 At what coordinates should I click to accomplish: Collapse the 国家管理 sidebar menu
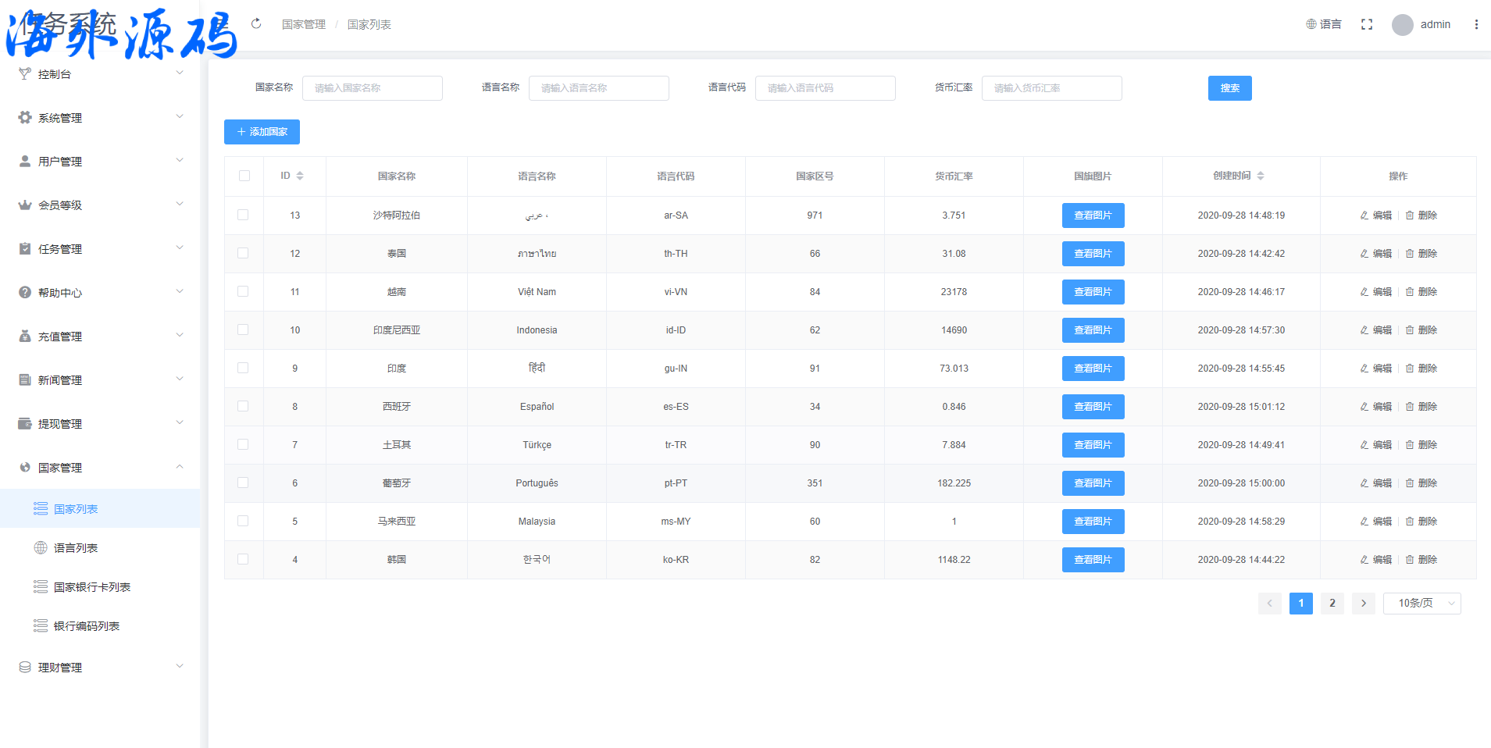click(x=100, y=468)
